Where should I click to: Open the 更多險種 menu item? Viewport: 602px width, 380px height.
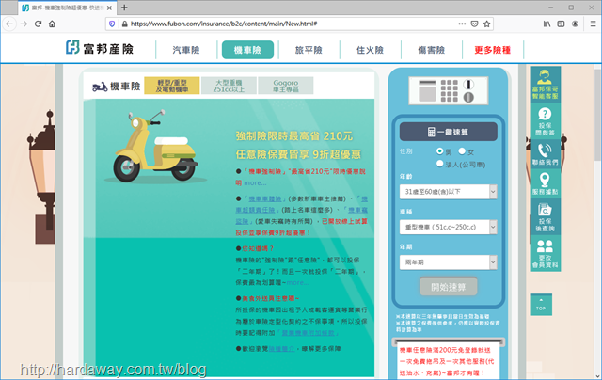coord(493,50)
